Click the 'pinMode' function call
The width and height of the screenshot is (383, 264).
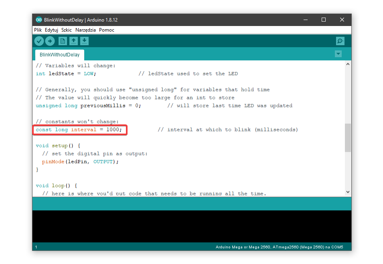click(x=53, y=162)
